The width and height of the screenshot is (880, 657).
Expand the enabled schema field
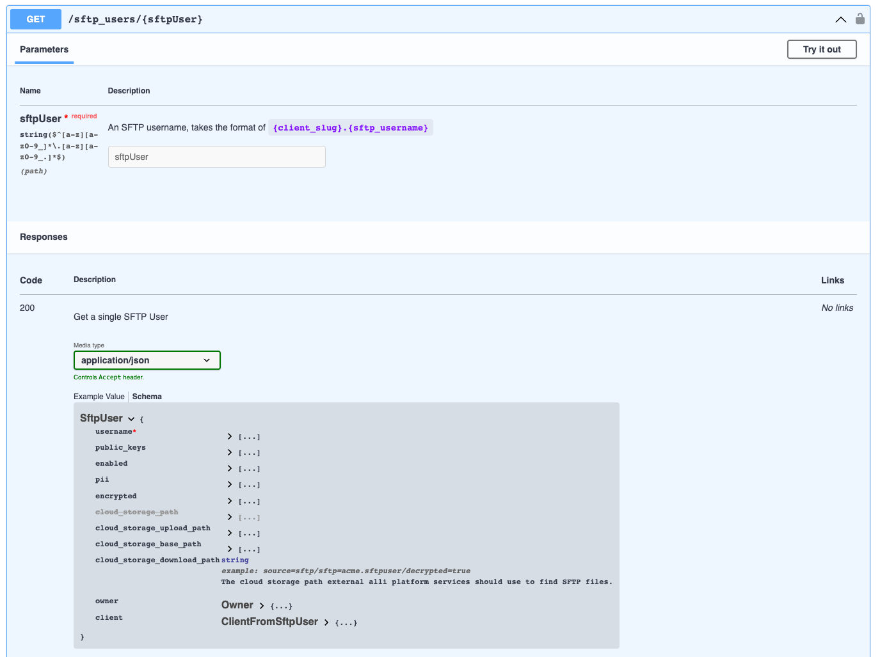(x=229, y=468)
